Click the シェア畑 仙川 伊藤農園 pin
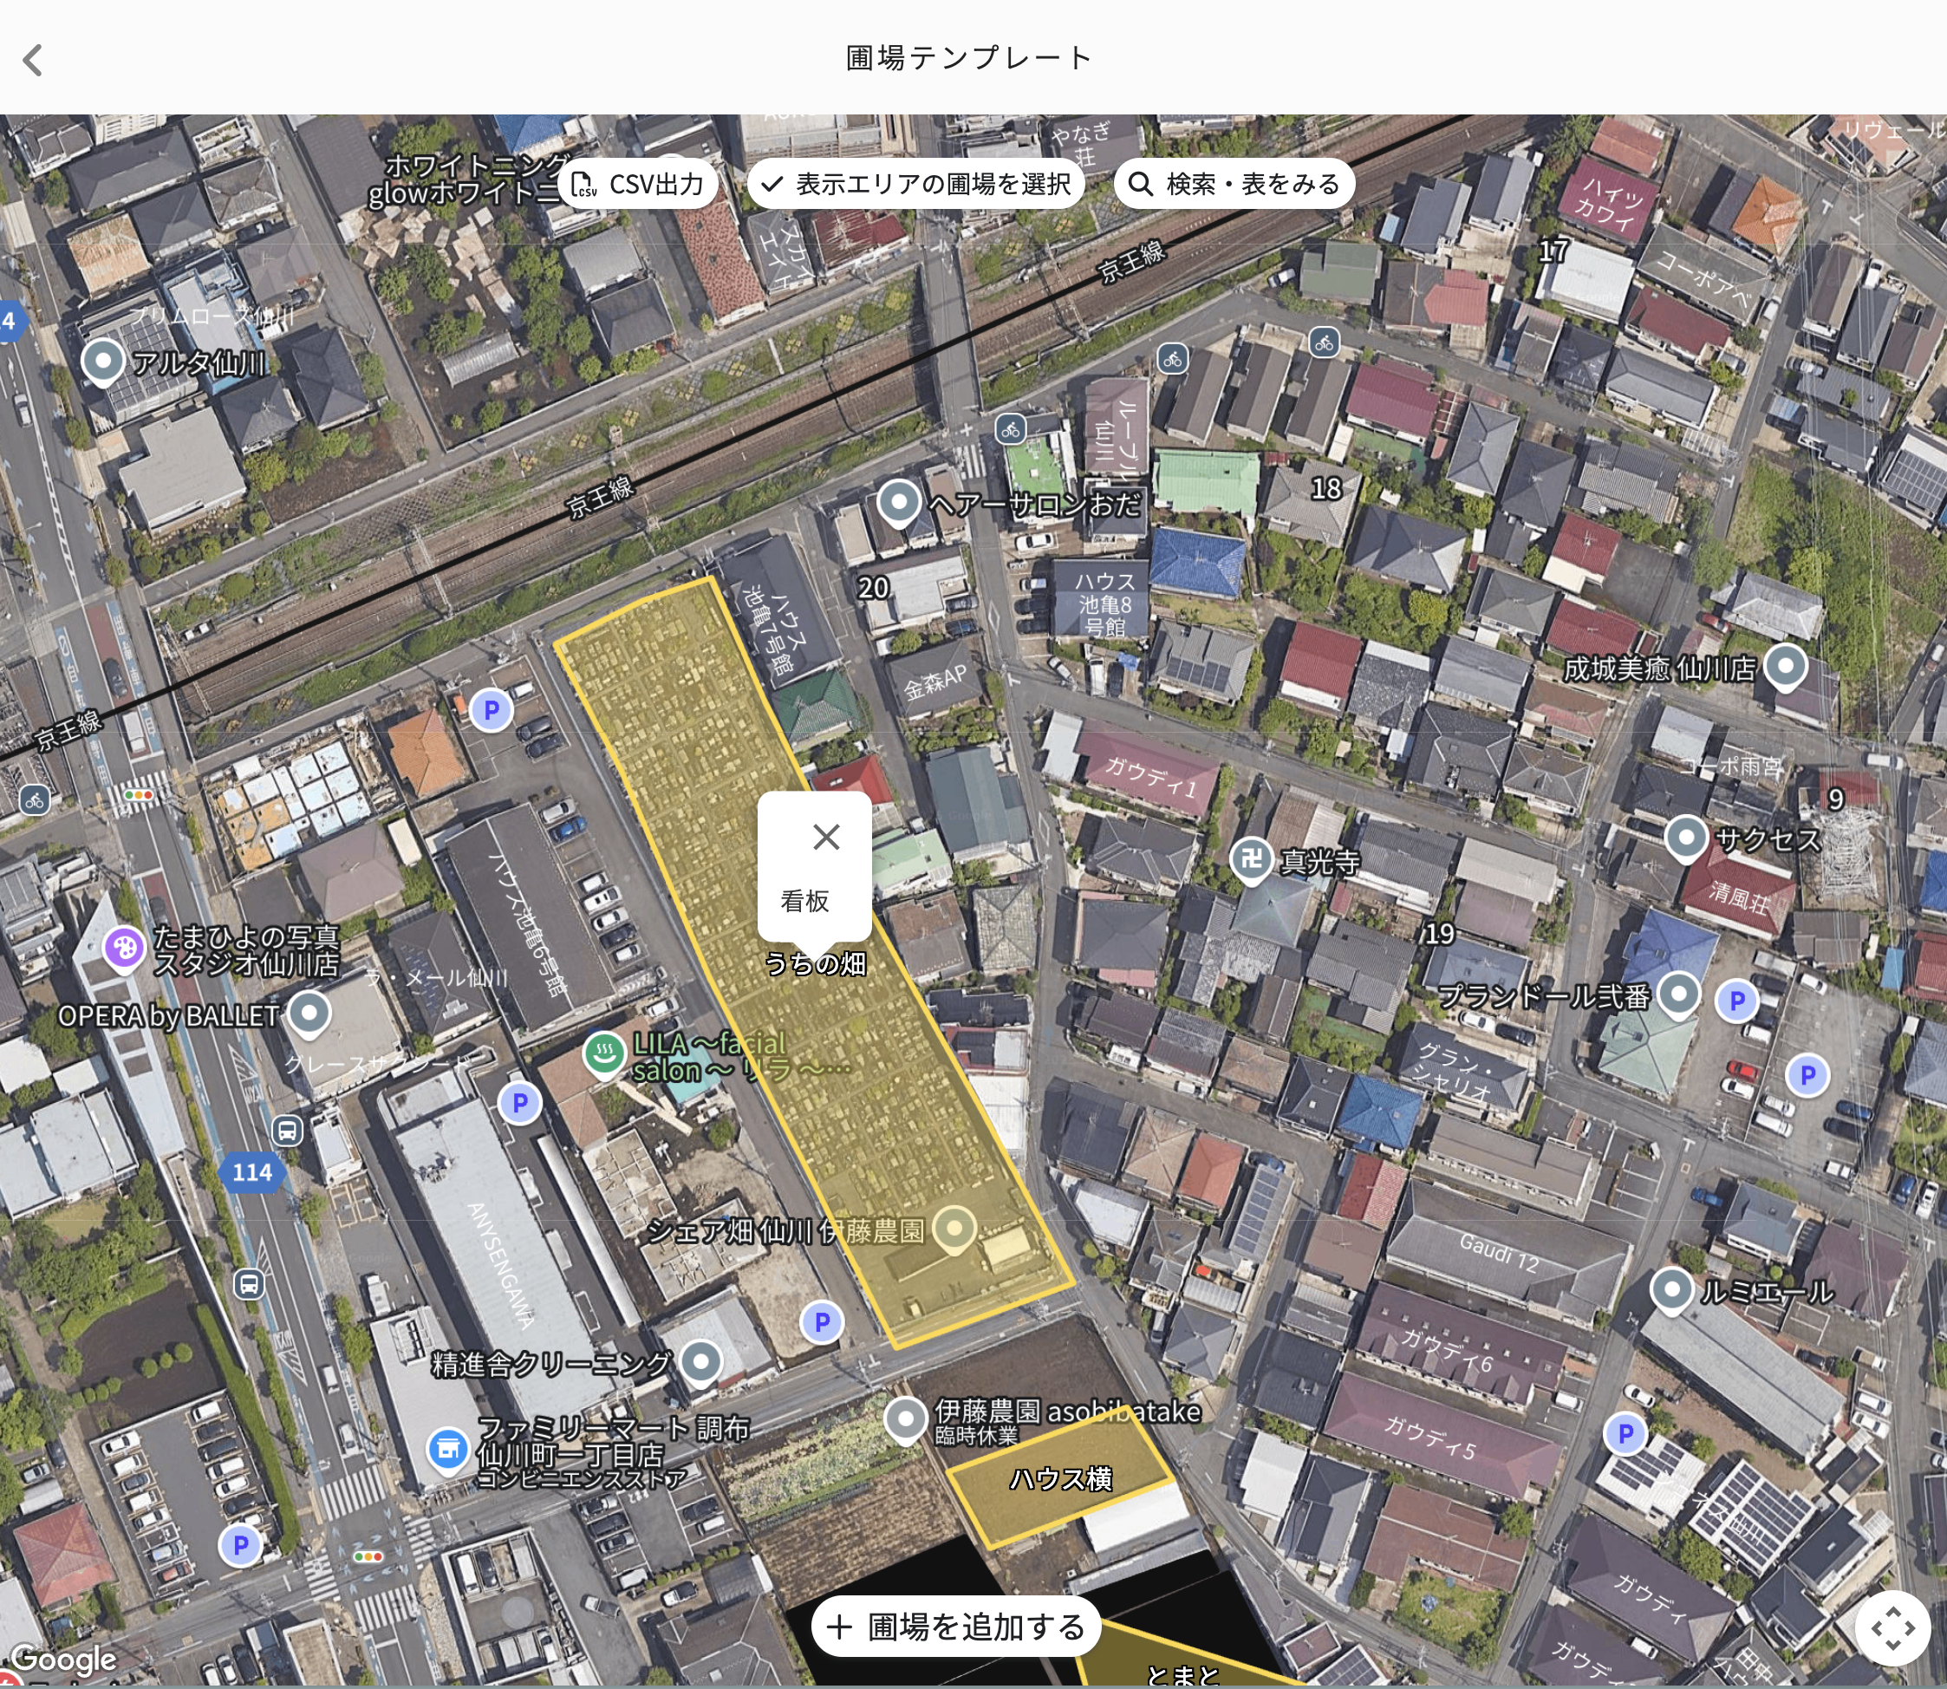The width and height of the screenshot is (1947, 1689). point(954,1230)
